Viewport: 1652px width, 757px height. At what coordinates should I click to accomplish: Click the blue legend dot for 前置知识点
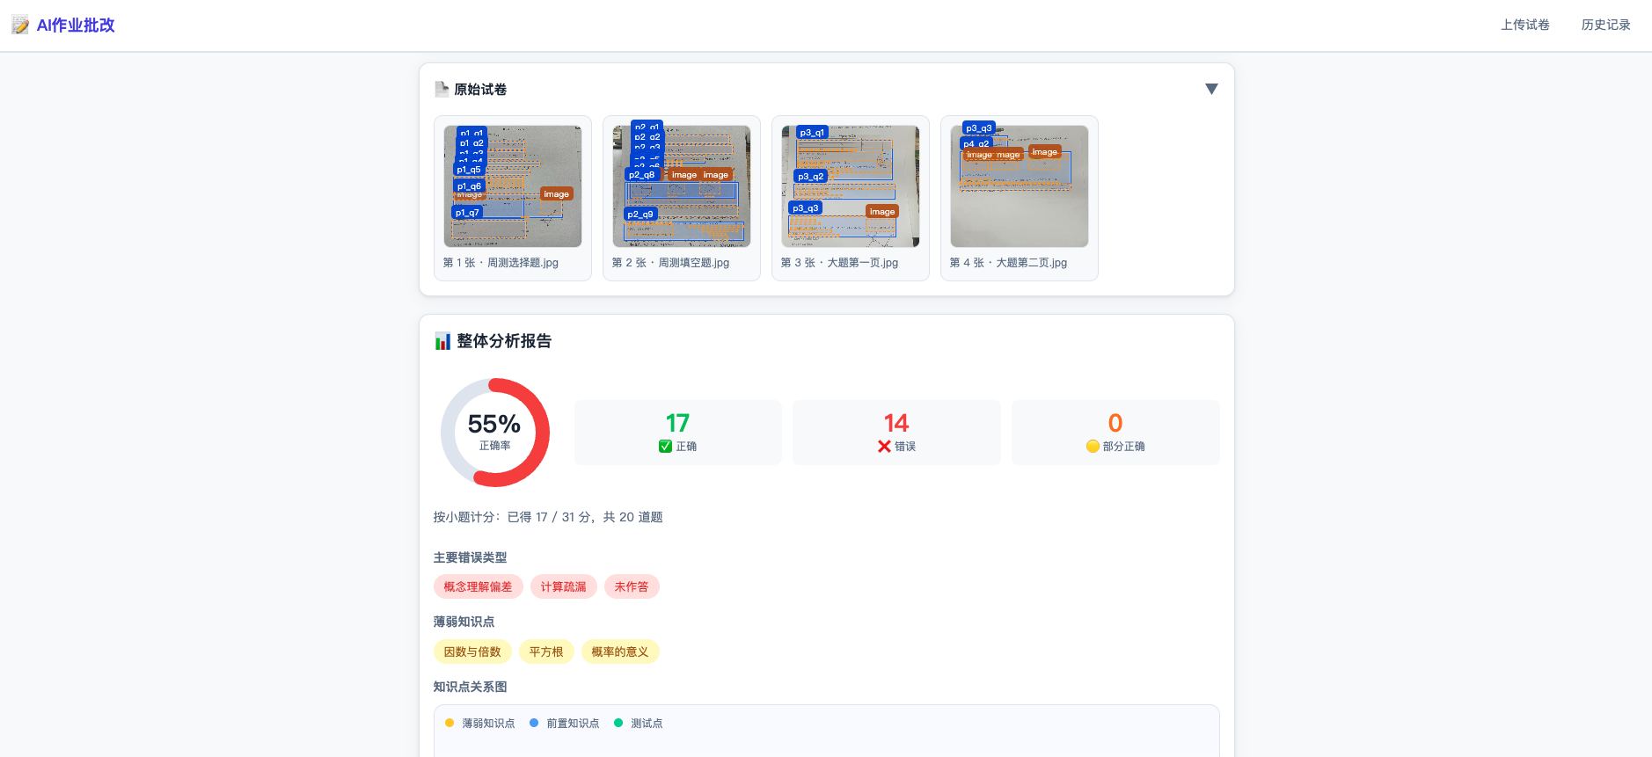pos(534,723)
